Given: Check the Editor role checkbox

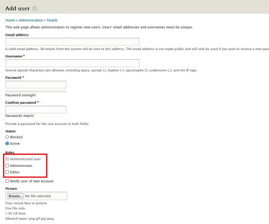Looking at the screenshot, I should pyautogui.click(x=7, y=172).
